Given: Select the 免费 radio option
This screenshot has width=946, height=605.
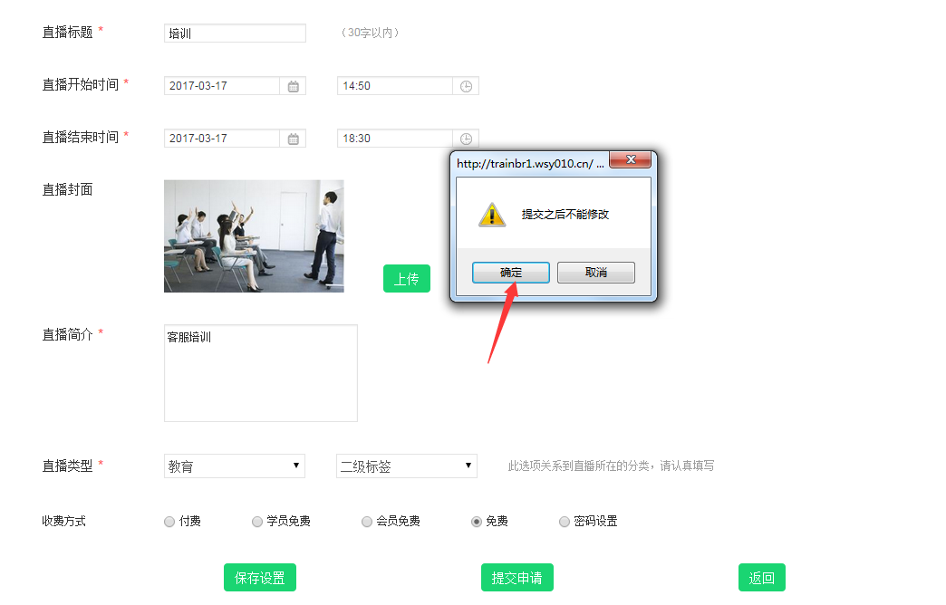Looking at the screenshot, I should (x=477, y=522).
